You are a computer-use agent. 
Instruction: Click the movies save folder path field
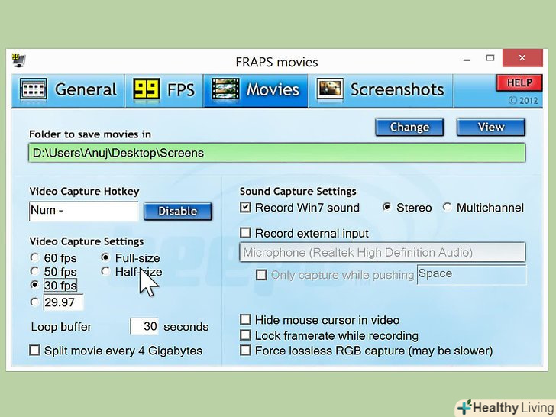point(277,153)
